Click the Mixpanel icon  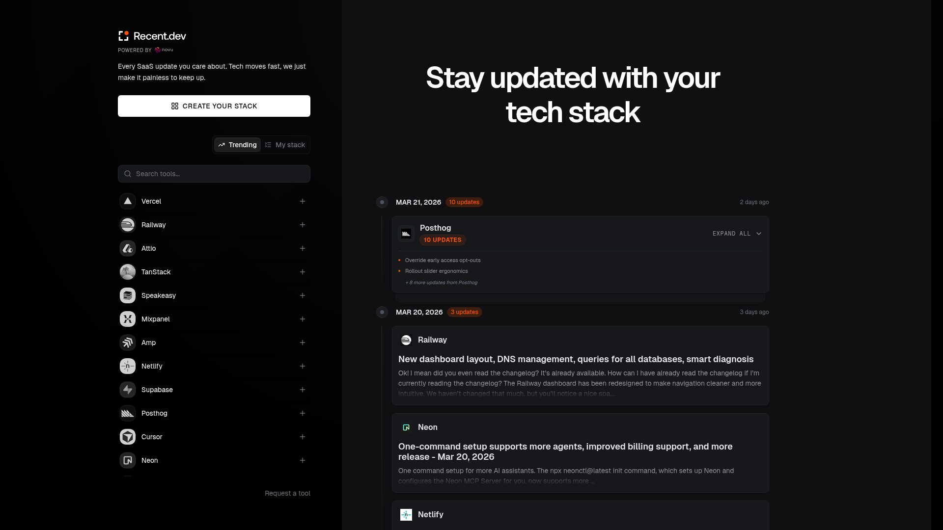tap(128, 319)
